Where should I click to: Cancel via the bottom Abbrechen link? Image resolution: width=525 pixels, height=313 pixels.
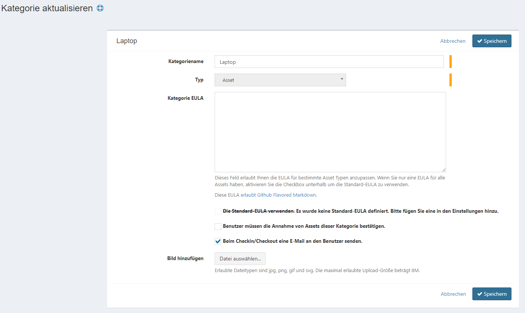[x=453, y=294]
